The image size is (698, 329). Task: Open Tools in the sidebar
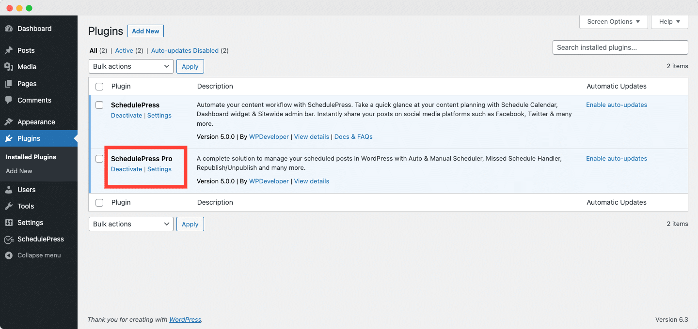[x=26, y=206]
